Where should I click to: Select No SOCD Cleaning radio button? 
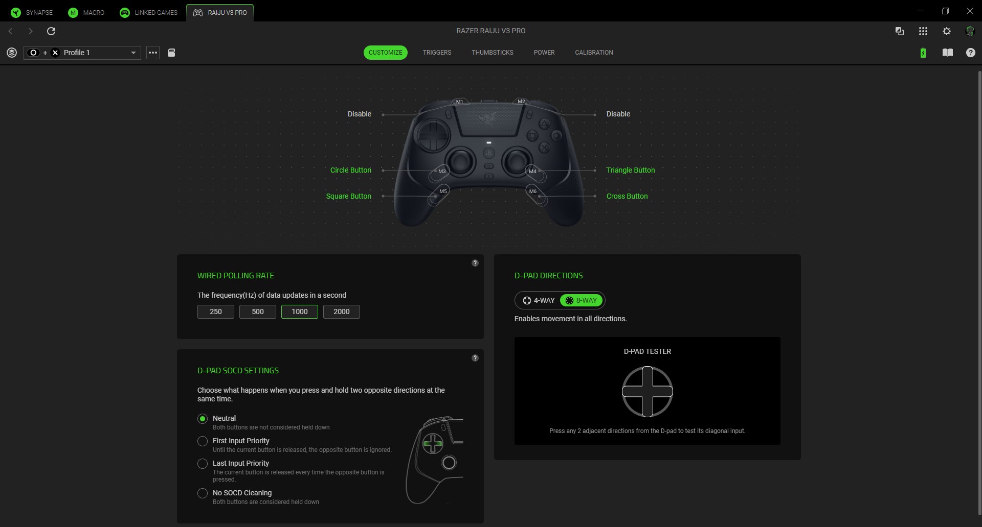[x=203, y=493]
